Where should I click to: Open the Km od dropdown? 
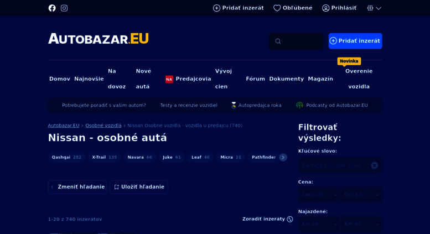click(x=319, y=225)
